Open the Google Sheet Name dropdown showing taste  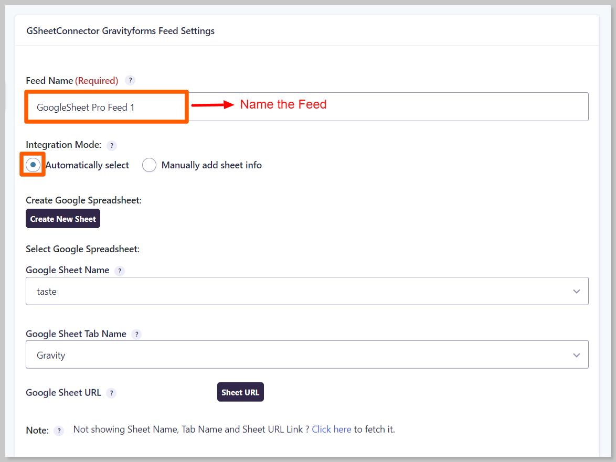tap(307, 291)
